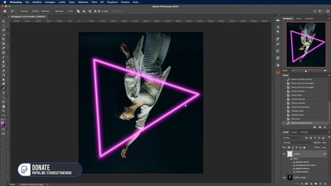Click the share icon at top right
331x186 pixels.
328,11
